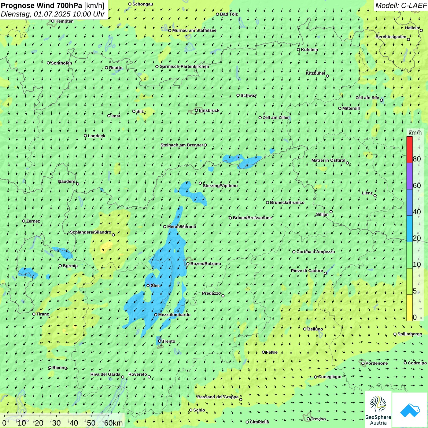Select the Steinach am Brenner label
Screen dimensions: 428x428
pos(182,145)
